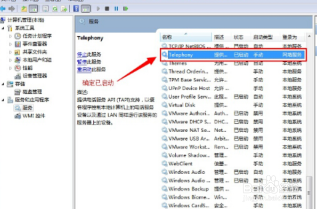Screen dimensions: 317x209
Task: Select TPM Base Services row
Action: [x=232, y=80]
